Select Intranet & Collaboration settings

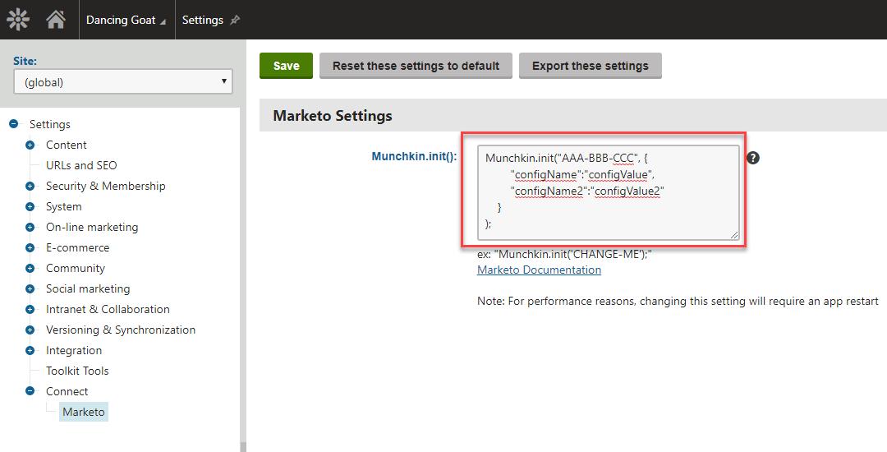click(108, 310)
